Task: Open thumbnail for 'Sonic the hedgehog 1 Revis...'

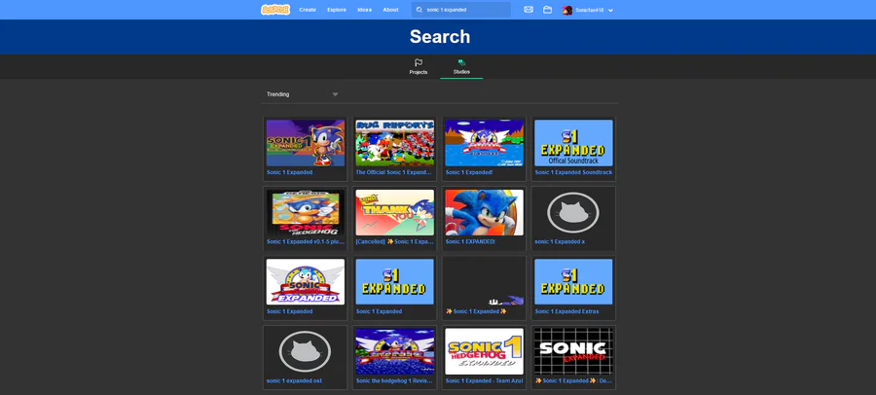Action: point(394,351)
